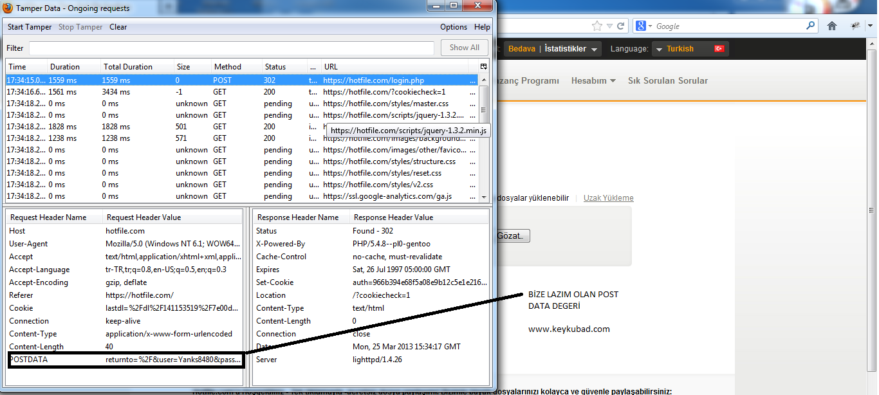Click the Google search magnifier icon
Viewport: 879px width, 395px height.
(811, 26)
